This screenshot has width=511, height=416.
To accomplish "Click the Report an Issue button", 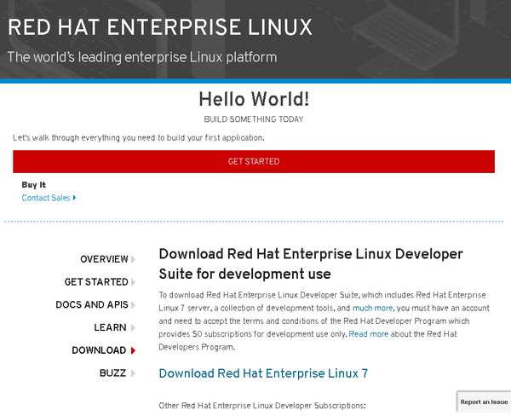I will point(484,402).
